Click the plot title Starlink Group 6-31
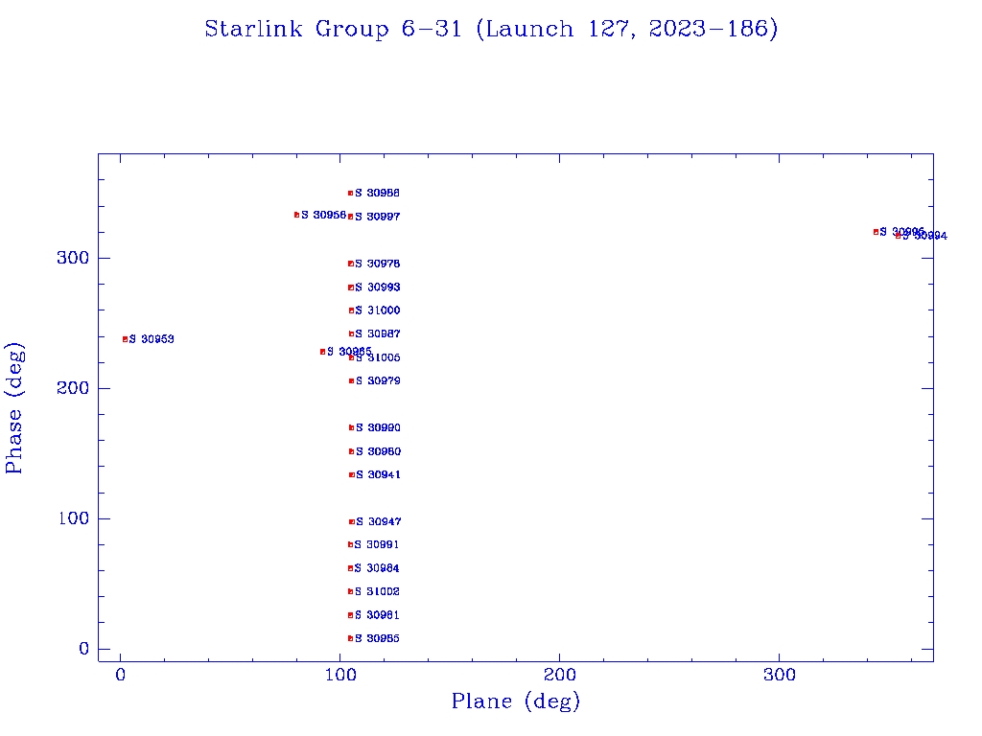This screenshot has width=982, height=736. 491,29
